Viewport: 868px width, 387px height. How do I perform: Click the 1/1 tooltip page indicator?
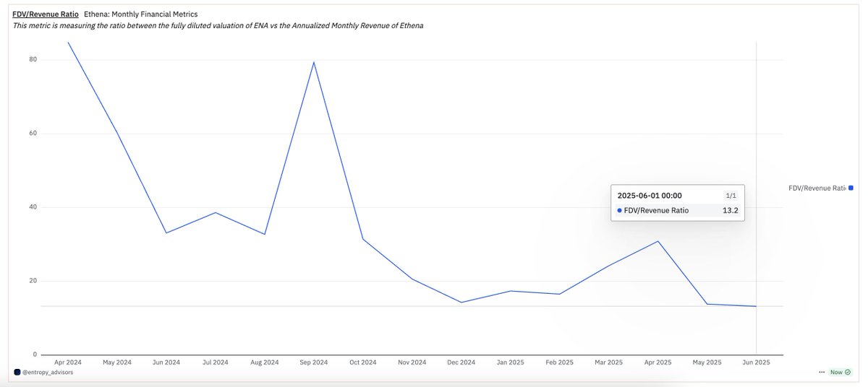[x=731, y=196]
